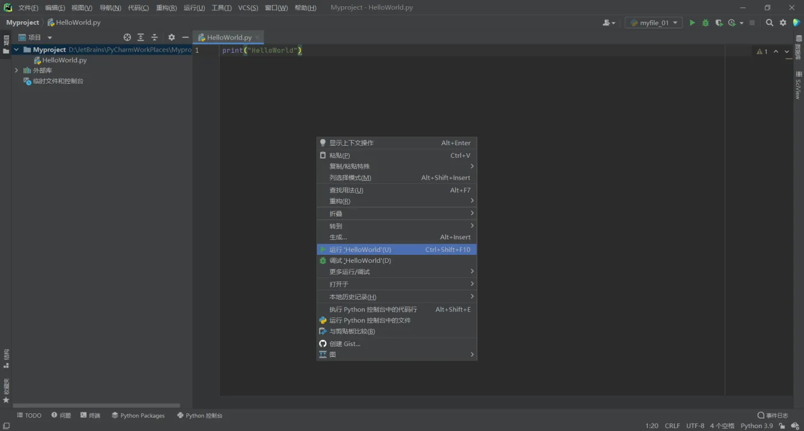Toggle tool window quick-access icon at bottom-left
Screen dimensions: 804x431
pyautogui.click(x=6, y=426)
